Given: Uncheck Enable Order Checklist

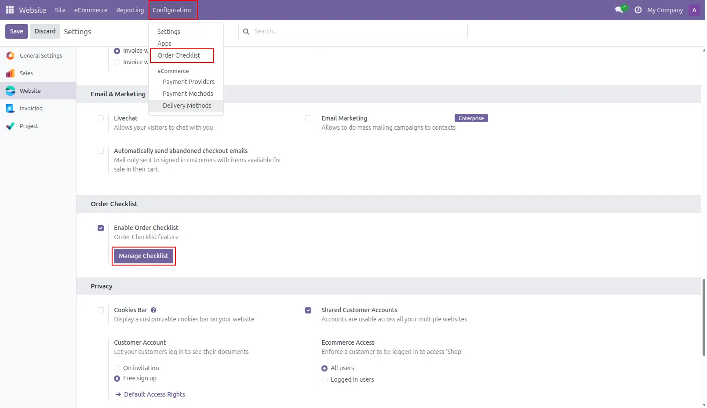Looking at the screenshot, I should click(x=101, y=228).
